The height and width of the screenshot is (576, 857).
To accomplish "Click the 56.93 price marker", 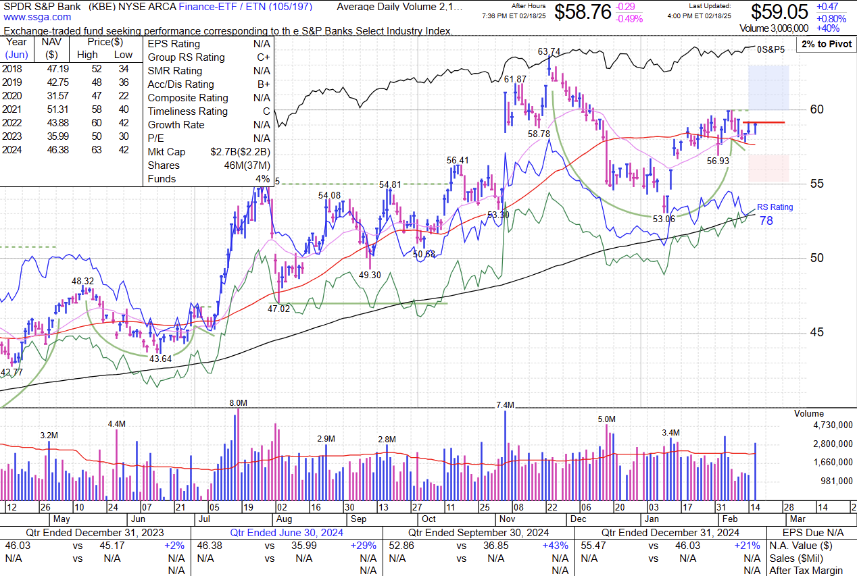I will 718,161.
